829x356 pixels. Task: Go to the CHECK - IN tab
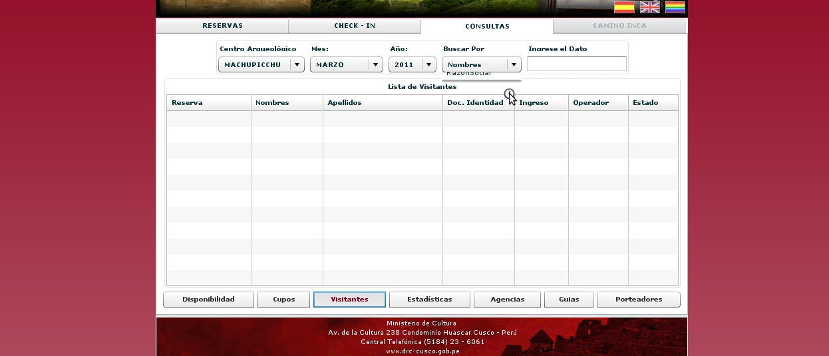(x=355, y=26)
